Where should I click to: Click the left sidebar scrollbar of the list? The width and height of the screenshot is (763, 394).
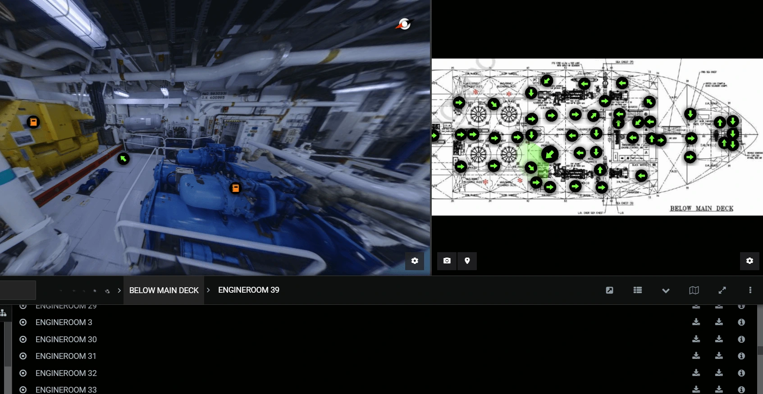8,343
